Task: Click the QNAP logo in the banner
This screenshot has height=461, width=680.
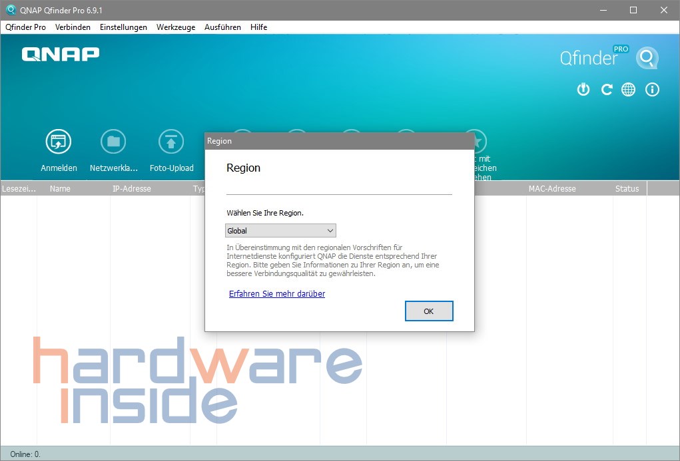Action: [61, 54]
